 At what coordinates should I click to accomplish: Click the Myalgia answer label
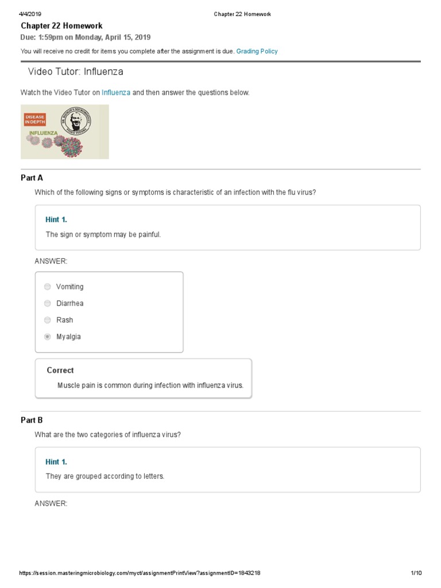coord(68,336)
